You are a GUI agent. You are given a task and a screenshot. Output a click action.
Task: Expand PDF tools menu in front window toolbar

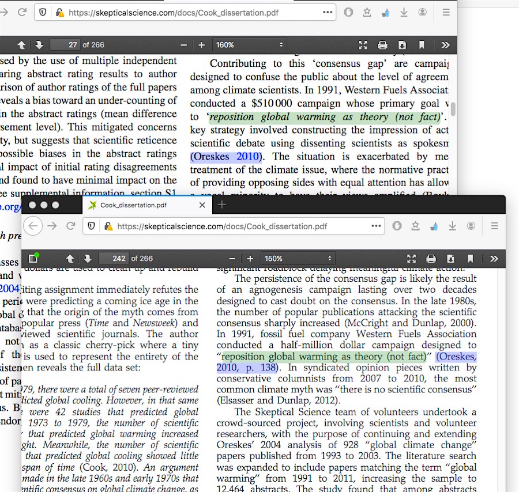click(494, 259)
